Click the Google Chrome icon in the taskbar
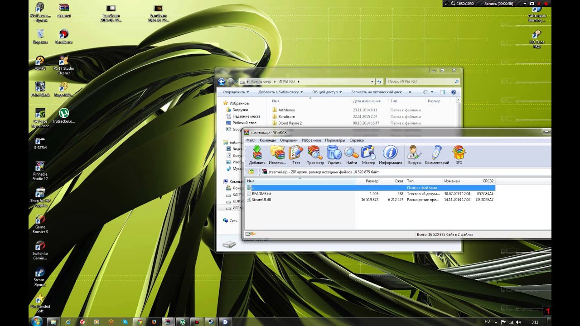Image resolution: width=580 pixels, height=326 pixels. (140, 321)
